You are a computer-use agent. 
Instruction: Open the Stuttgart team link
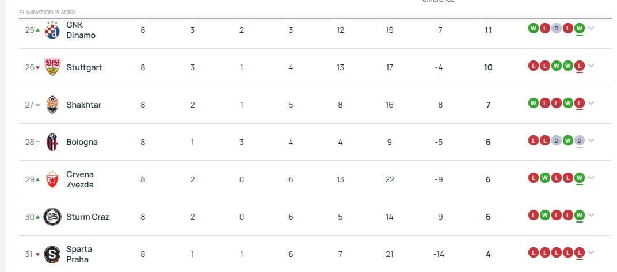pos(84,68)
